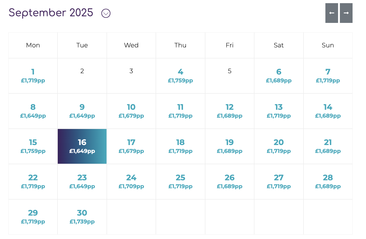The height and width of the screenshot is (239, 366).
Task: Select September 1 at £1,719pp
Action: click(x=33, y=76)
